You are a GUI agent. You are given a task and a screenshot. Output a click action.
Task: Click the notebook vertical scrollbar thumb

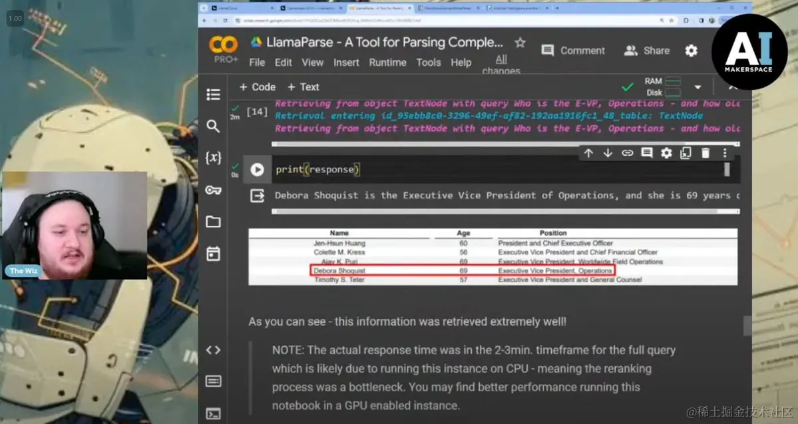[747, 325]
